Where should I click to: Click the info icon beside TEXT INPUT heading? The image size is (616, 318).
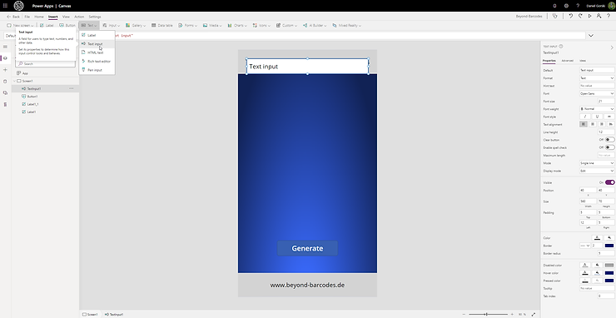pyautogui.click(x=561, y=46)
